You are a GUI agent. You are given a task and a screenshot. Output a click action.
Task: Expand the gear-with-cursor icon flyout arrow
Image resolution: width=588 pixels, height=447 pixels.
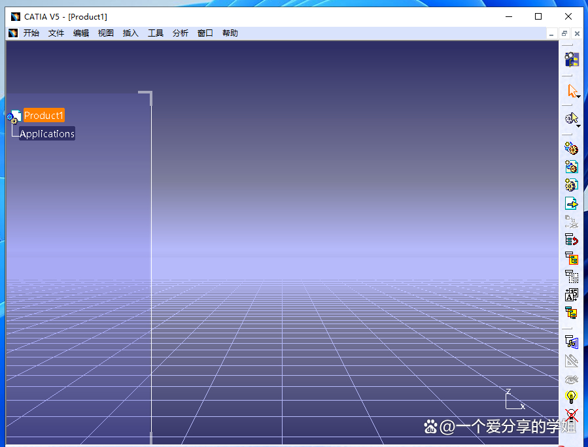click(x=579, y=126)
